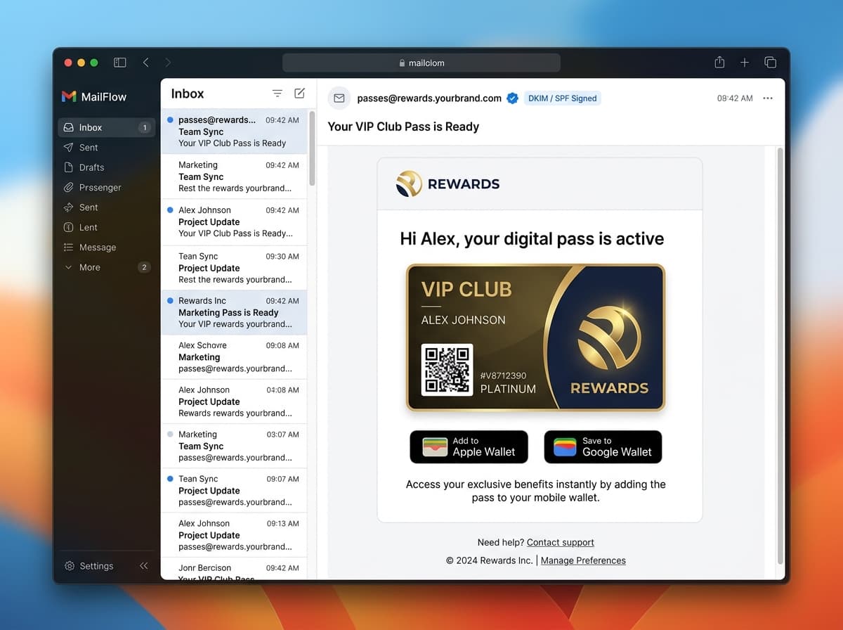Open the Inbox folder
The width and height of the screenshot is (843, 630).
pos(107,127)
